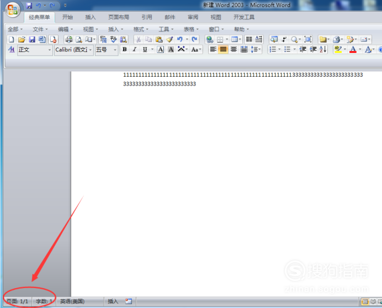Viewport: 382px width, 308px height.
Task: Expand the numbering list dropdown arrow
Action: [x=279, y=50]
